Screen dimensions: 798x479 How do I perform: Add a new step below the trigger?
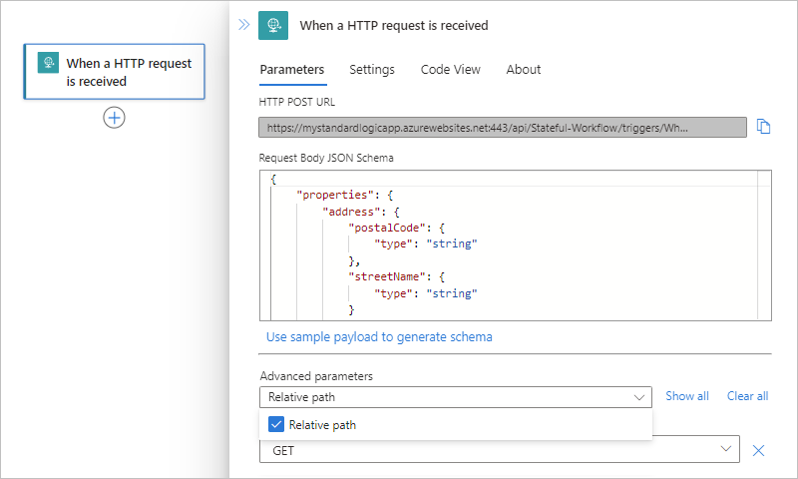coord(115,118)
